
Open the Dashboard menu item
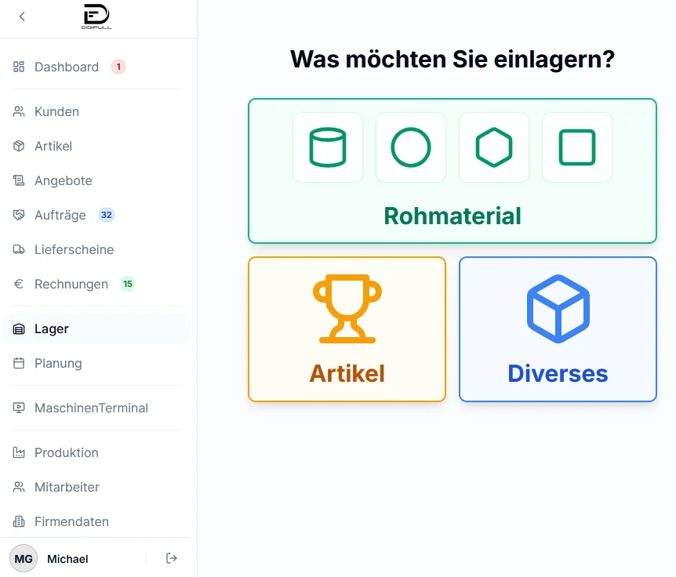[x=96, y=67]
